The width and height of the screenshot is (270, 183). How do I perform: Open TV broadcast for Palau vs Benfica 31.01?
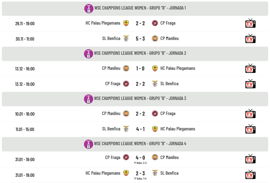tap(250, 175)
